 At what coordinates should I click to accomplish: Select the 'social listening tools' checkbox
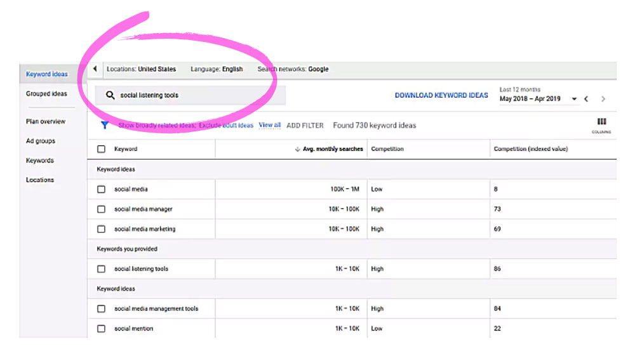101,269
